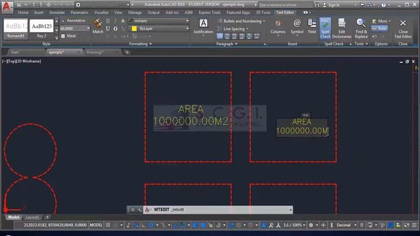Click the Edit Dictionaries icon

[x=341, y=28]
